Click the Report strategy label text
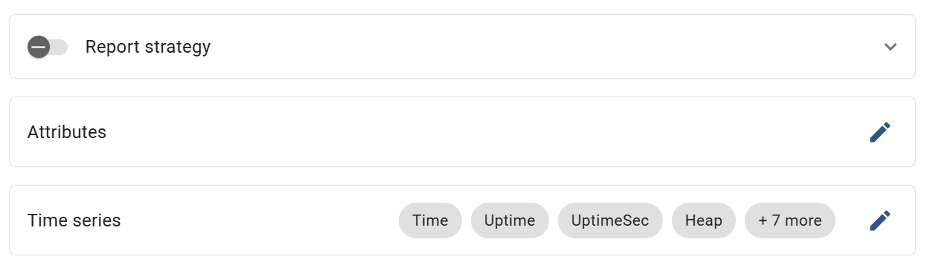 (x=148, y=47)
